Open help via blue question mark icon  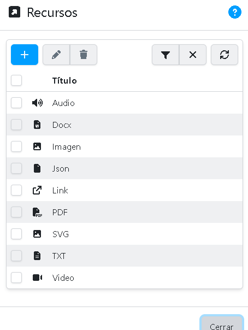235,12
